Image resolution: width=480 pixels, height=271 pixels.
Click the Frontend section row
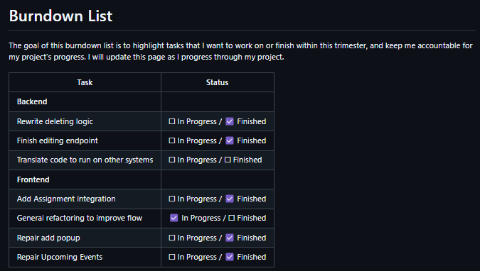click(x=142, y=179)
